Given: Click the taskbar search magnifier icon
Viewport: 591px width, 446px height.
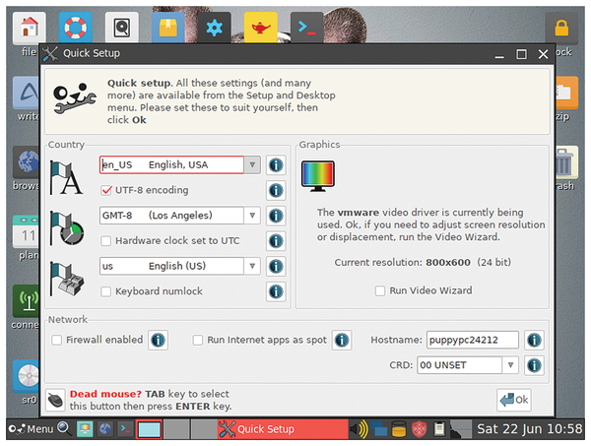Looking at the screenshot, I should click(64, 428).
